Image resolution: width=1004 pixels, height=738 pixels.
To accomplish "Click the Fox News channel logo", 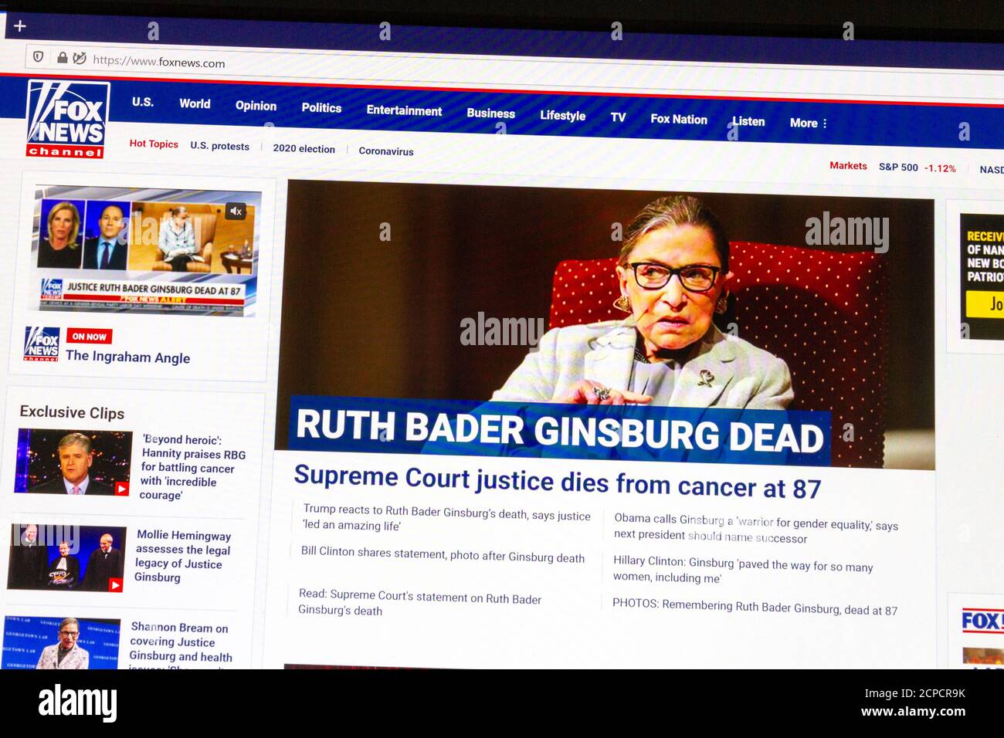I will coord(66,120).
